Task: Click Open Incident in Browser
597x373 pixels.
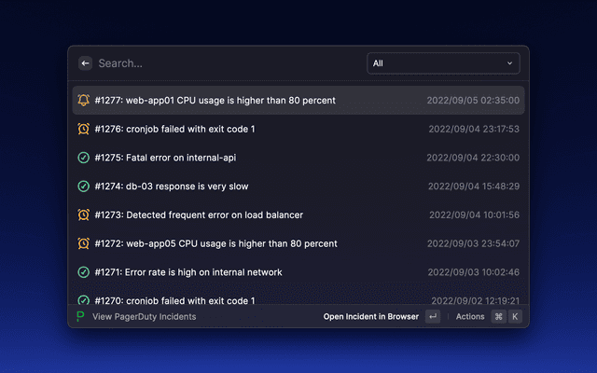Action: click(370, 316)
